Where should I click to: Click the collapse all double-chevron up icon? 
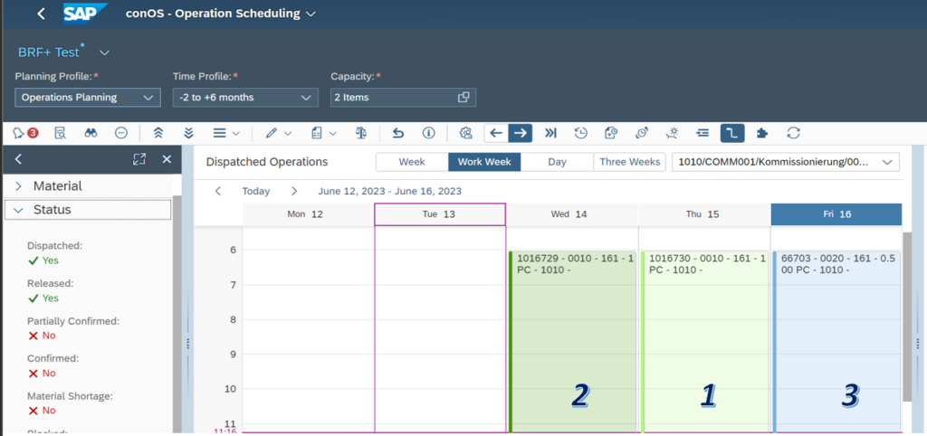click(x=158, y=133)
